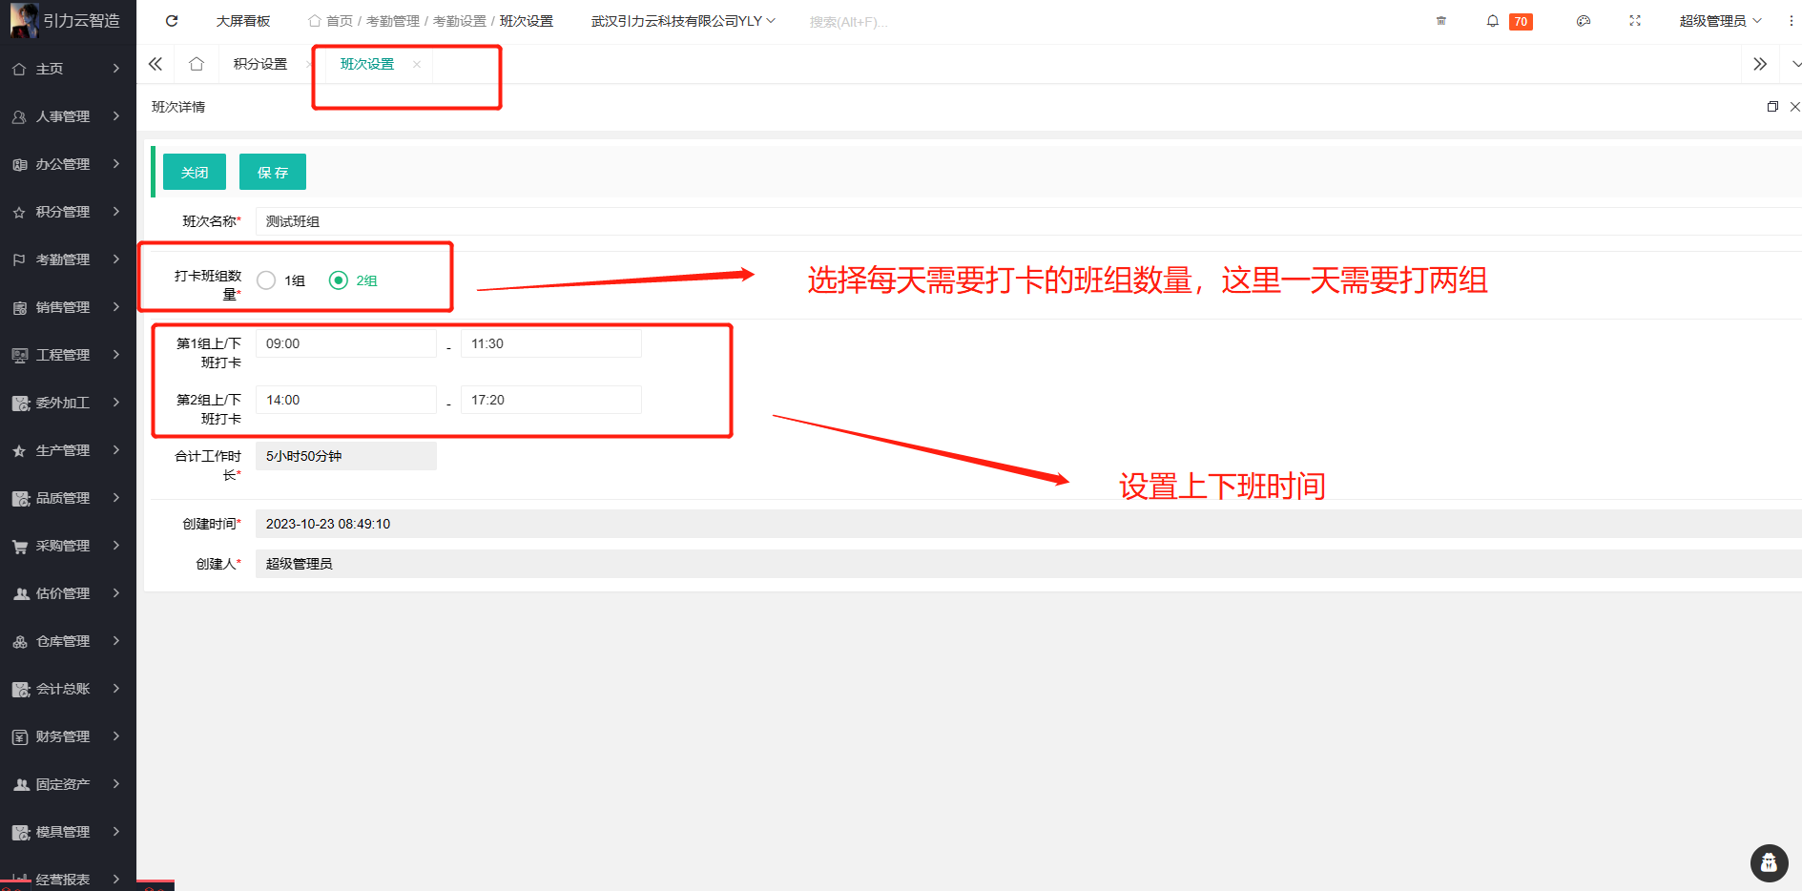The image size is (1802, 891).
Task: Toggle fullscreen with the expand icon
Action: (1635, 21)
